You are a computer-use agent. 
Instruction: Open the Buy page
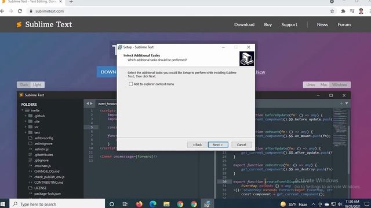pos(268,24)
